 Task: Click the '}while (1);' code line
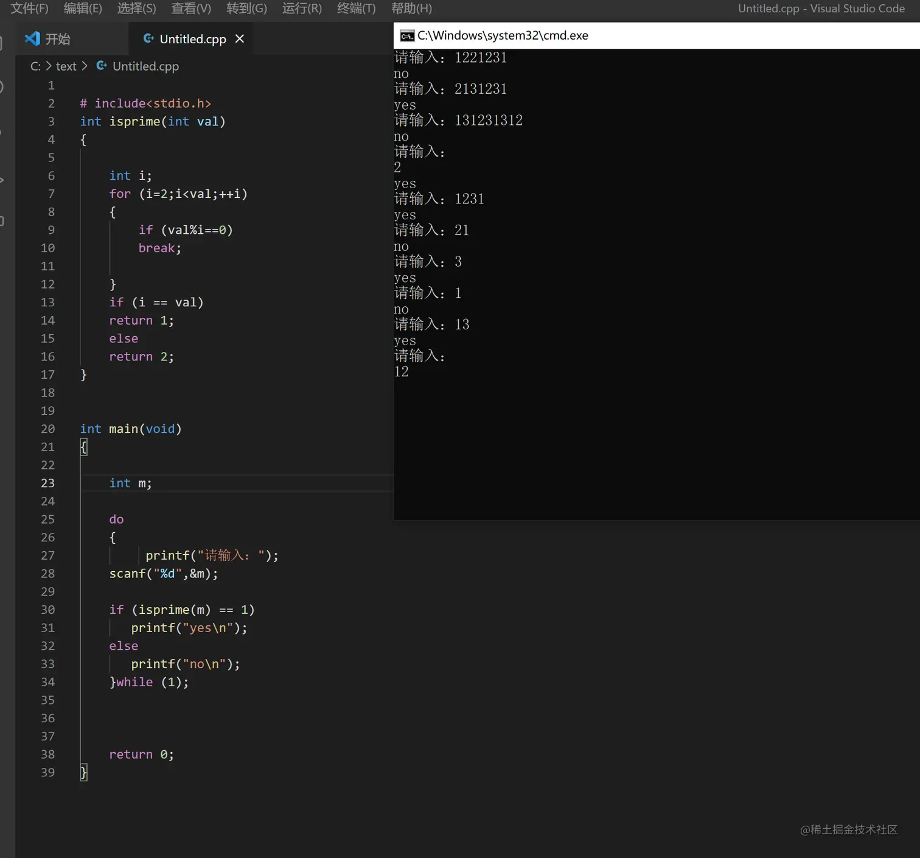coord(149,682)
